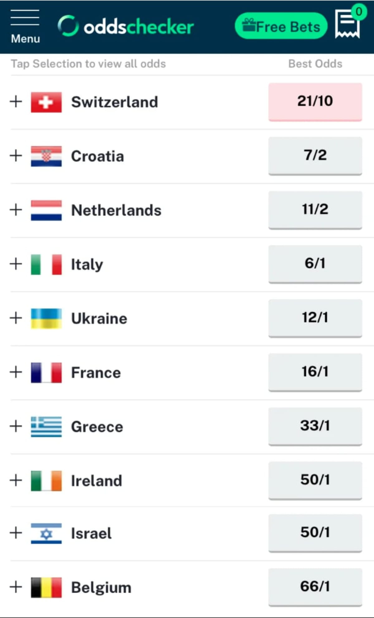Expand the Israel row plus sign
The height and width of the screenshot is (618, 374).
[16, 533]
